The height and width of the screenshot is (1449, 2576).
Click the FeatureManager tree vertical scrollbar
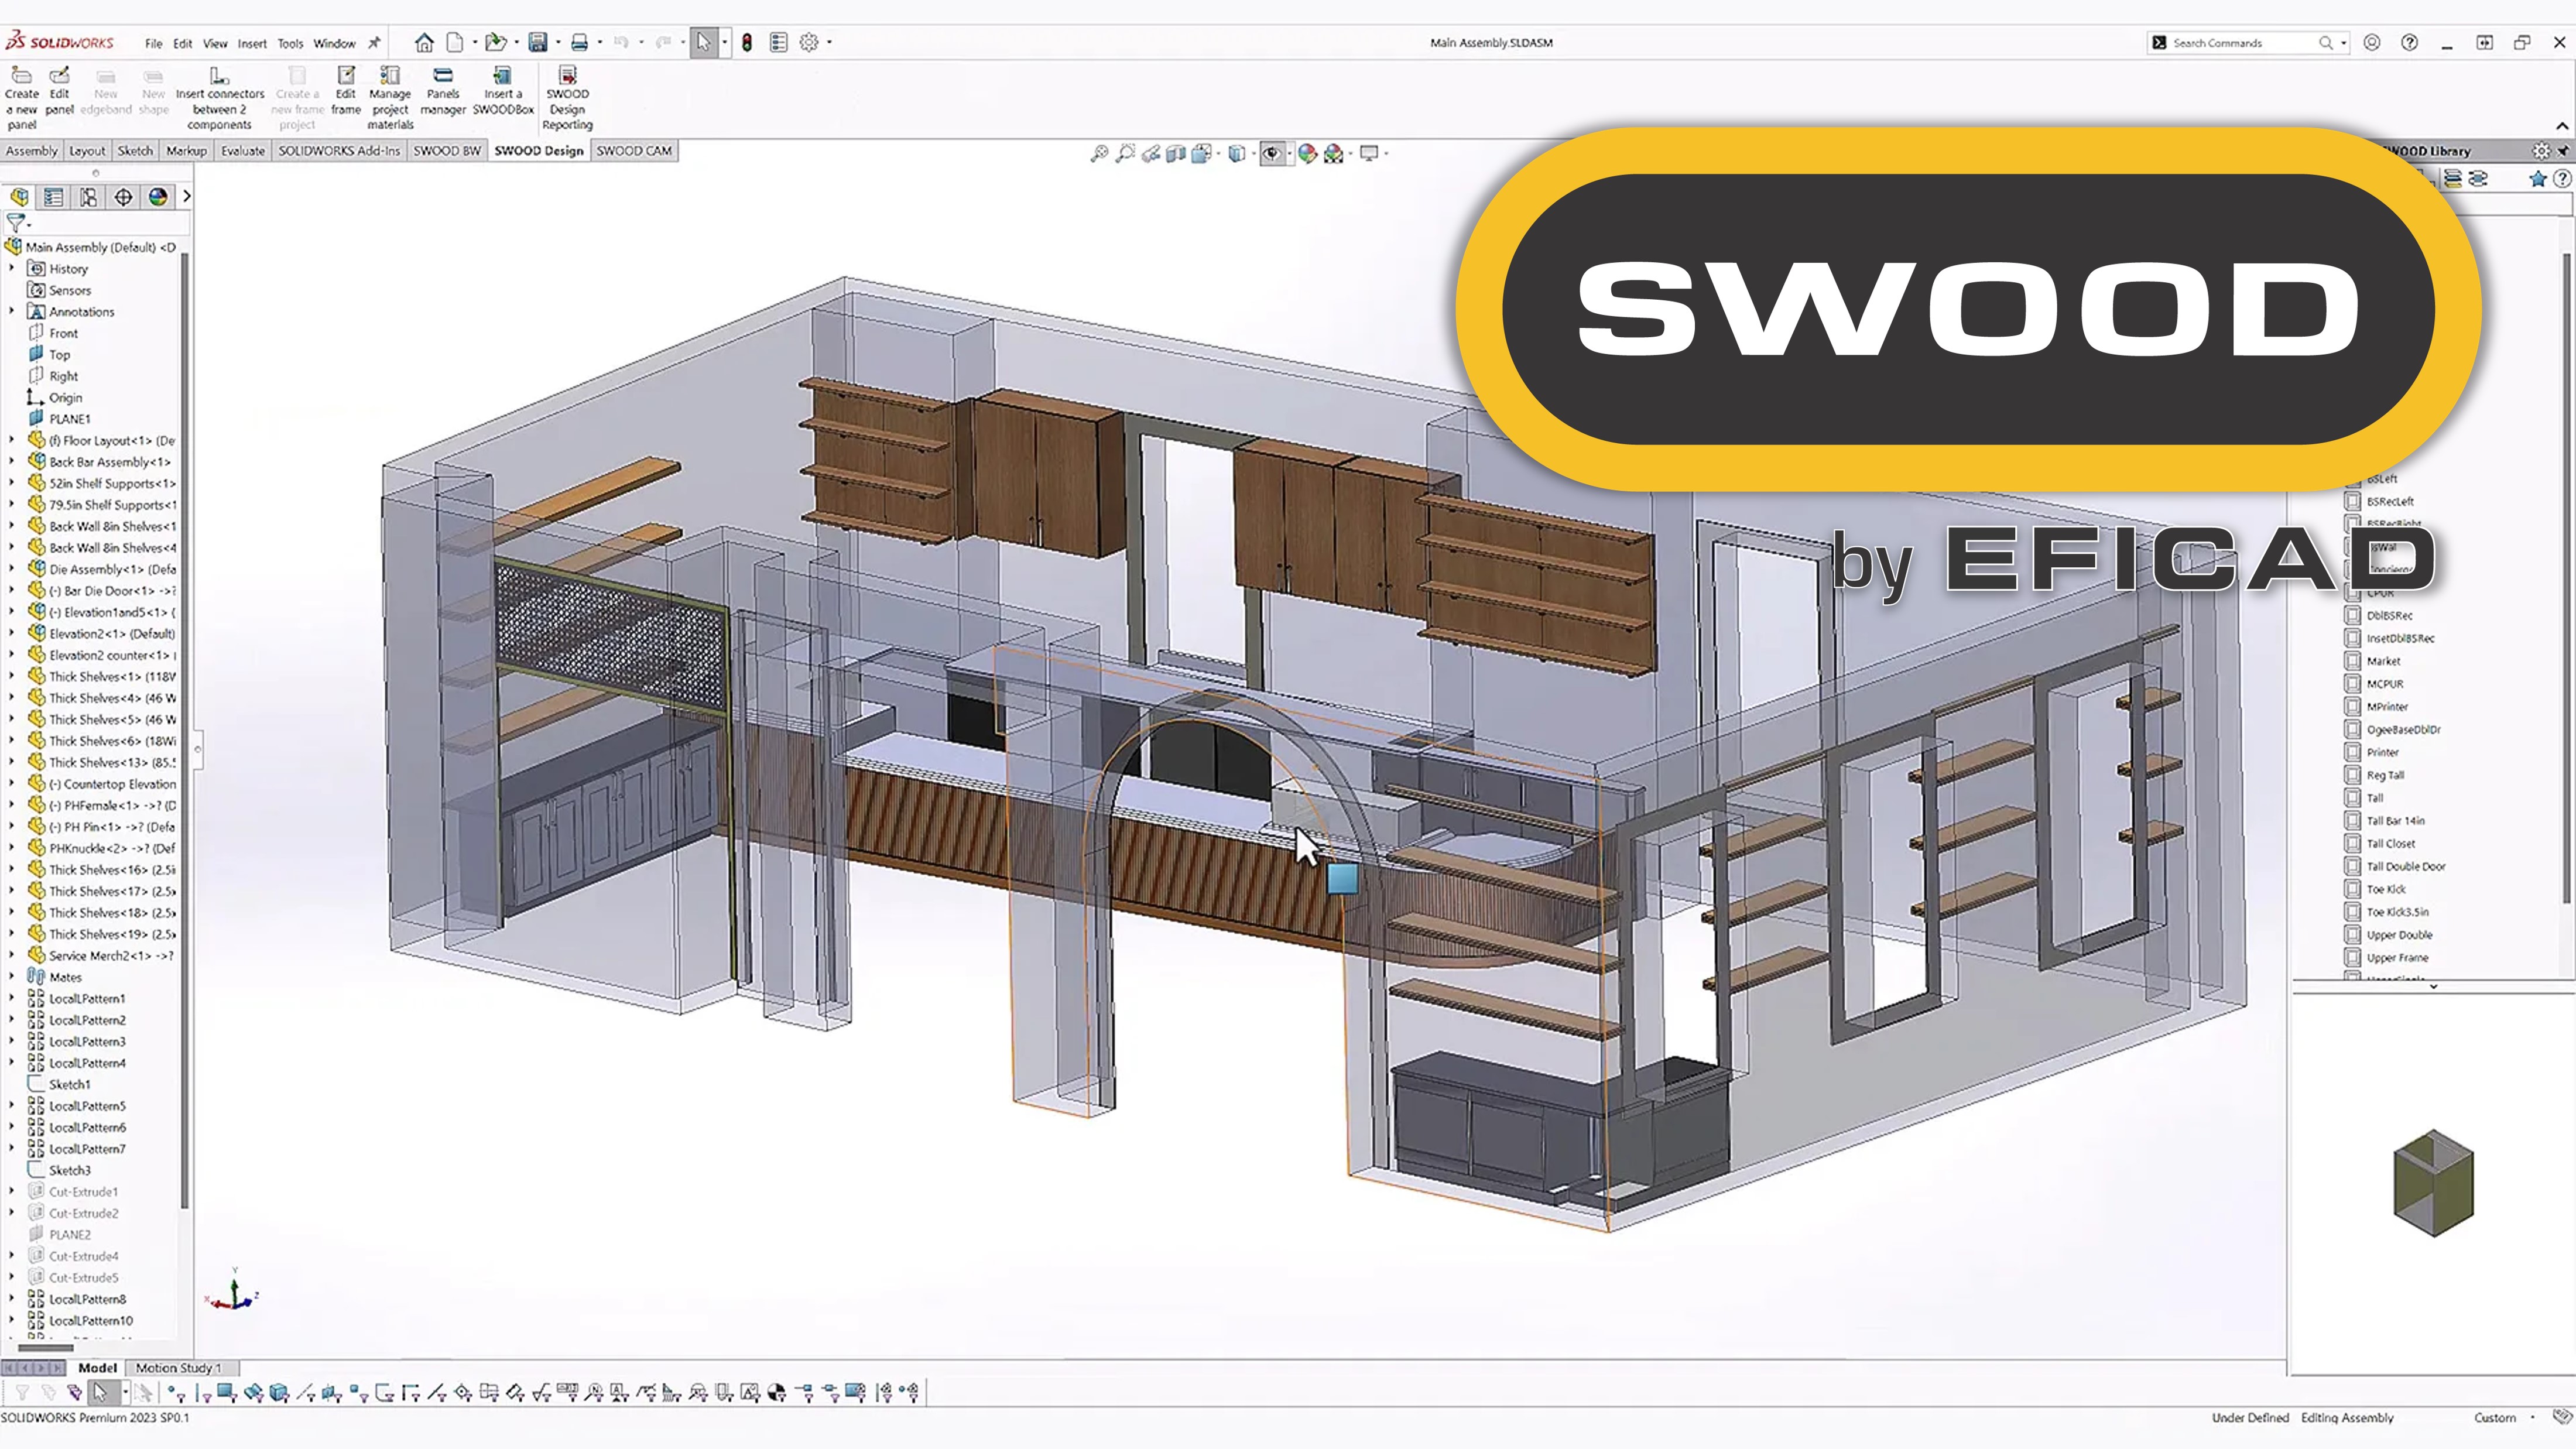click(185, 730)
